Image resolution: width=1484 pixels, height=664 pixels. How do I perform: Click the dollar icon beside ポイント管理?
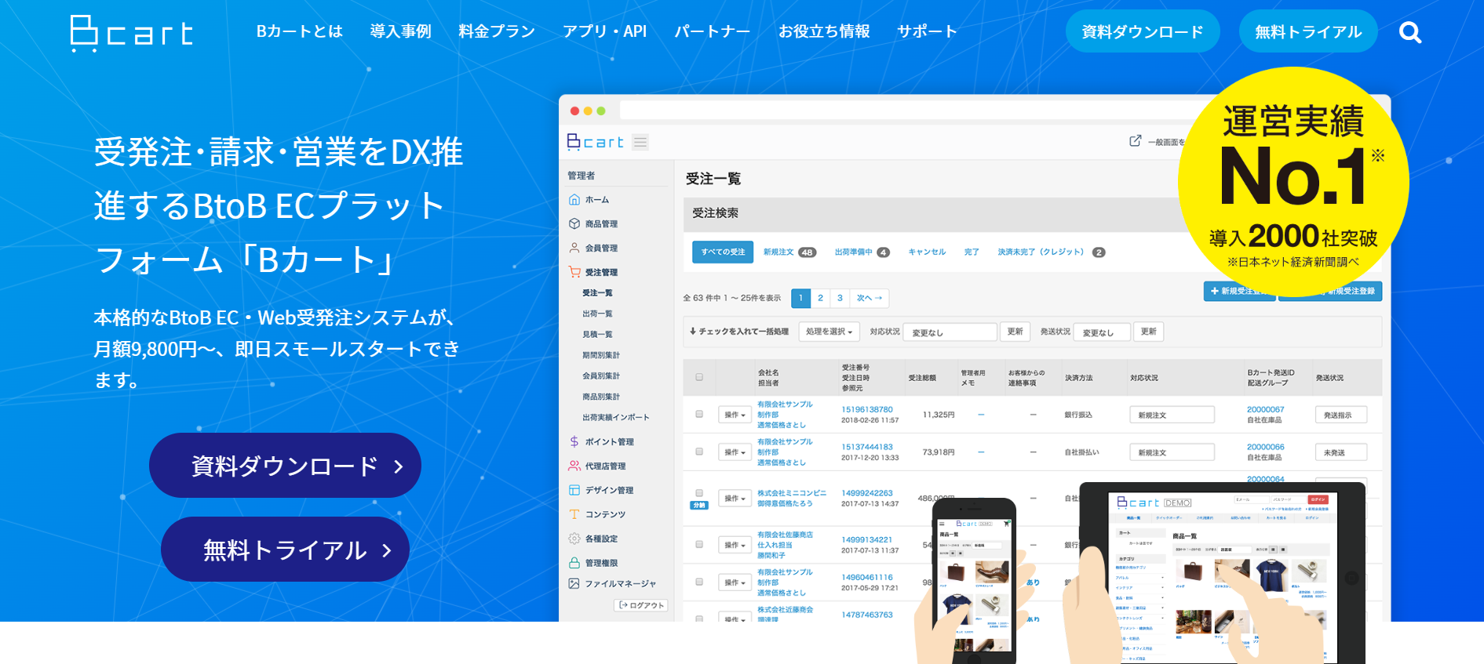tap(574, 441)
